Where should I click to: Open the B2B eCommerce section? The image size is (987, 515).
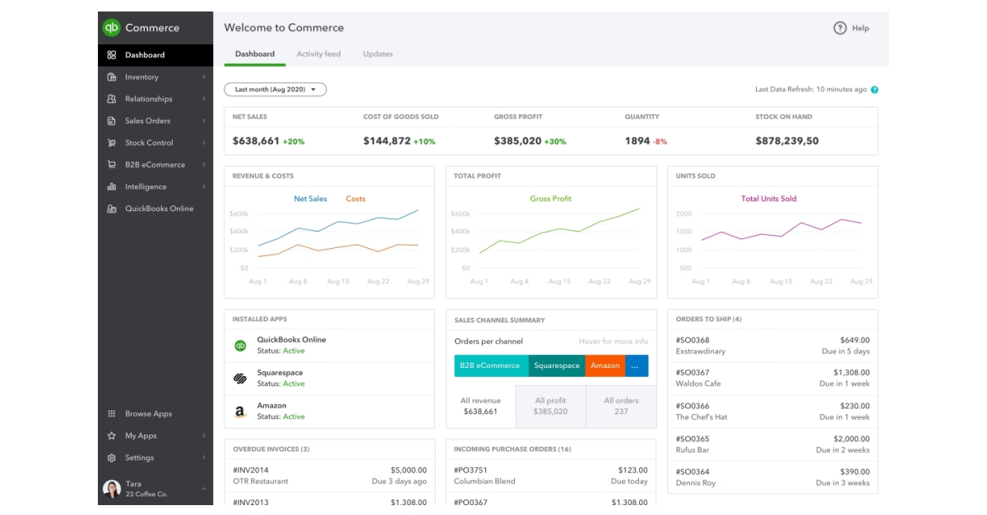point(155,164)
